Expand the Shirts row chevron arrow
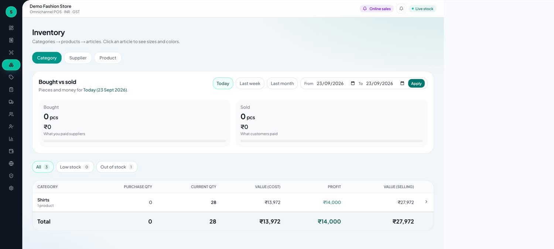Screen dimensions: 554x249 tap(426, 202)
